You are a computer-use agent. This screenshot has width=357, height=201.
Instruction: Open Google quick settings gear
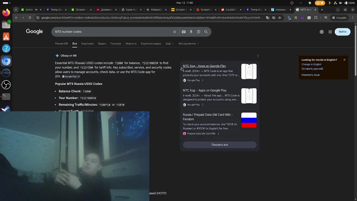(322, 32)
